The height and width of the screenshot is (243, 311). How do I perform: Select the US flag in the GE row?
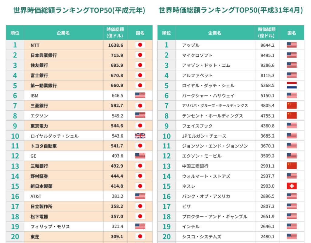click(140, 156)
